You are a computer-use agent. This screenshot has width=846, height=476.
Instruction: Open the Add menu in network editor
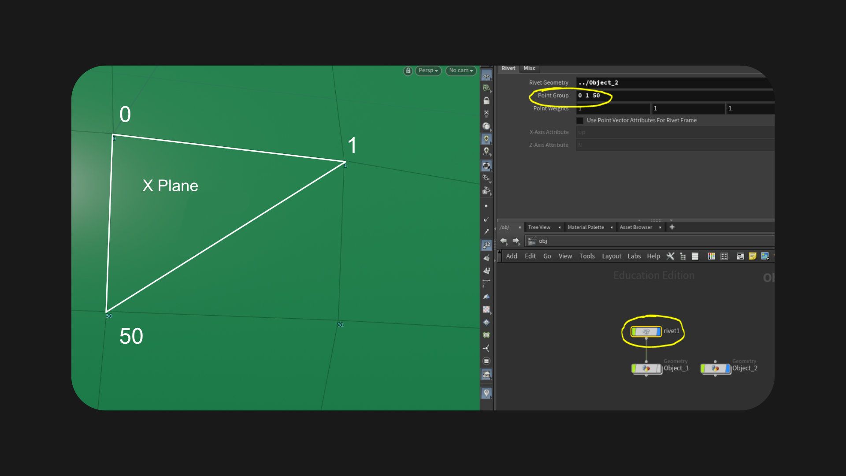tap(512, 256)
